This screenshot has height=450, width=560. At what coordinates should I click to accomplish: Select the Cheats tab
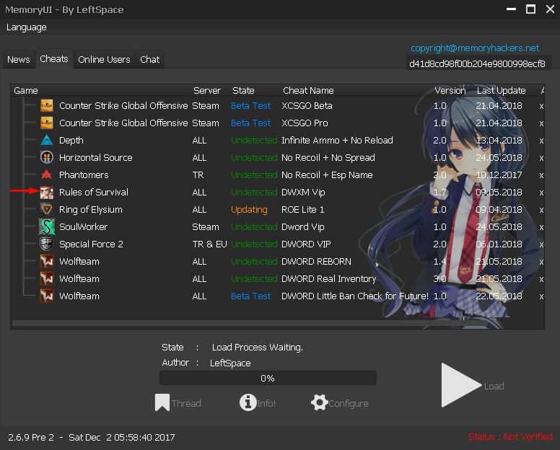click(54, 59)
